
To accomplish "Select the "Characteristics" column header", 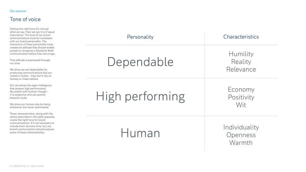I will 241,37.
